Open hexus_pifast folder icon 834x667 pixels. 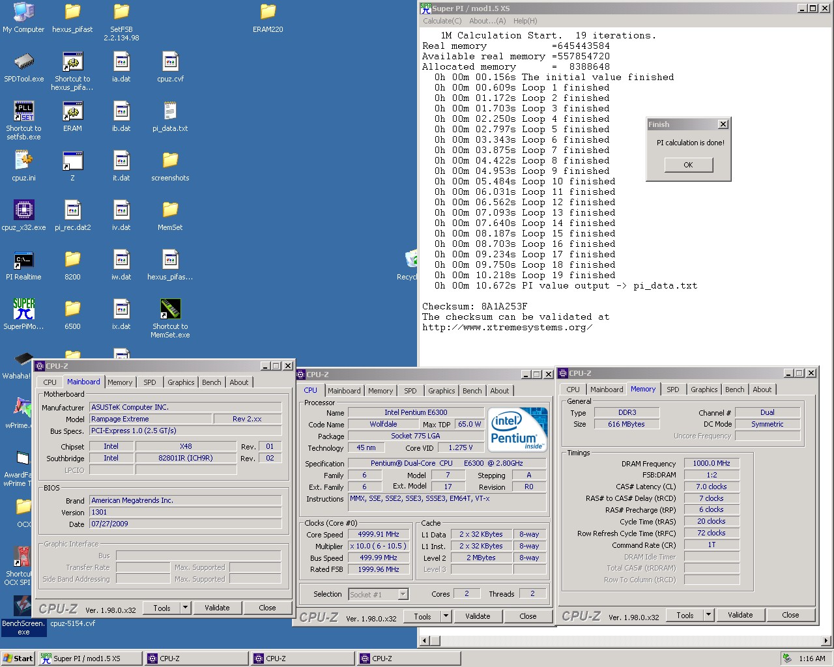coord(72,18)
